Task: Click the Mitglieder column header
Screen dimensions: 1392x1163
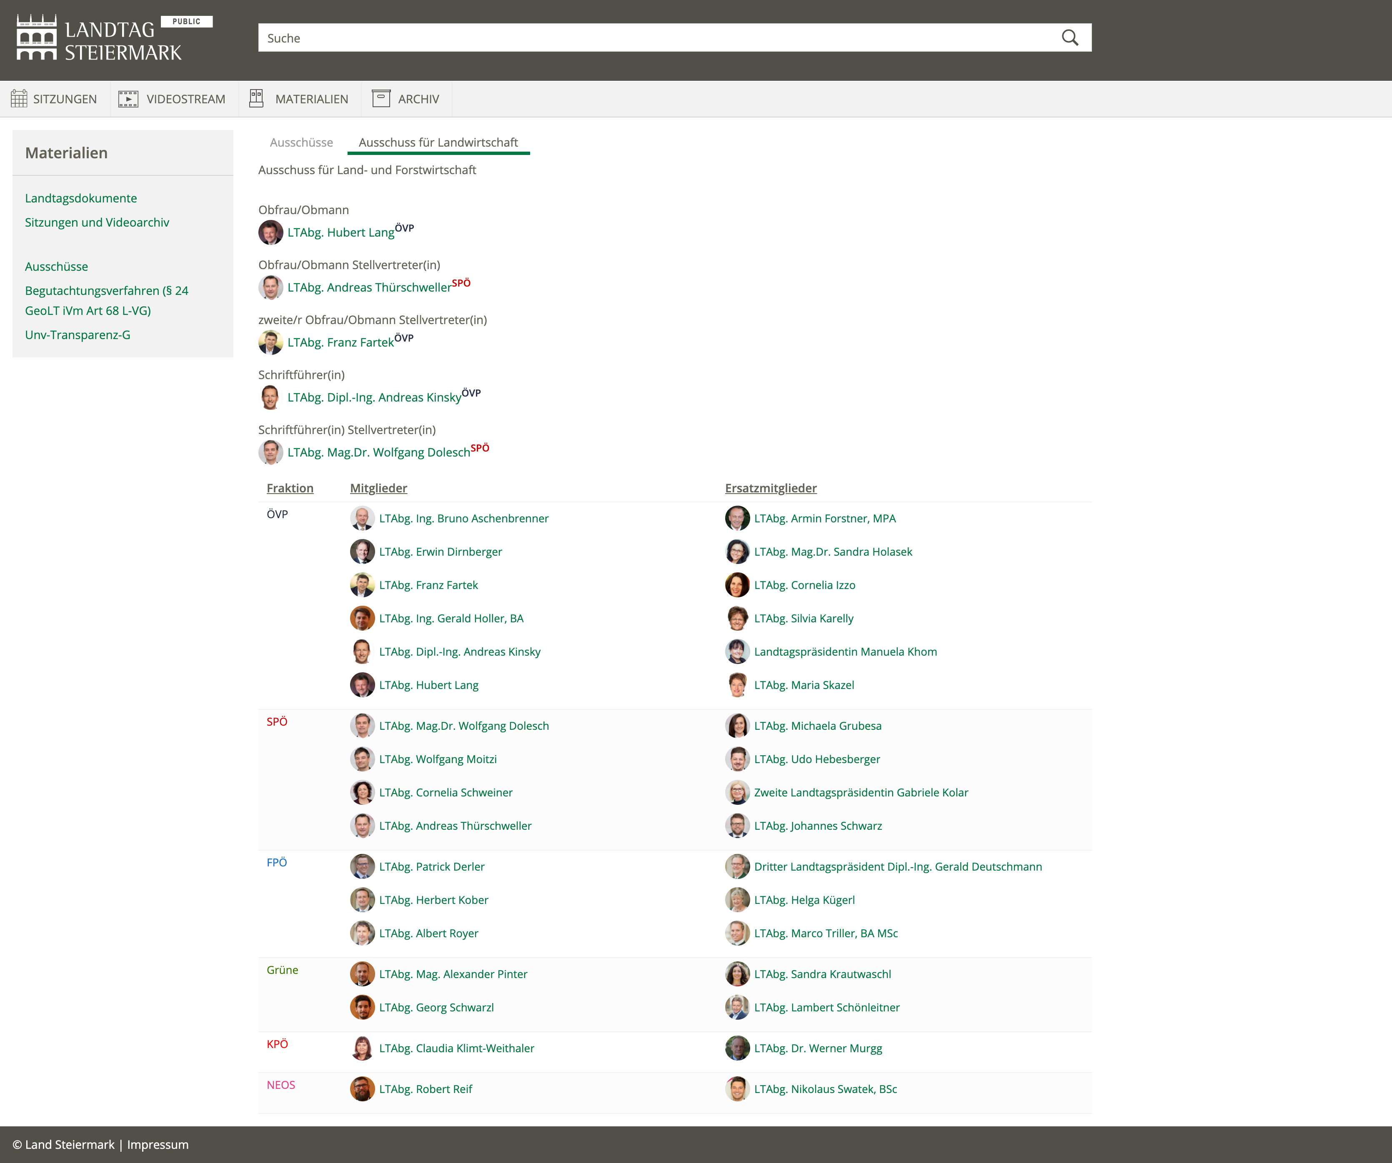Action: click(x=378, y=488)
